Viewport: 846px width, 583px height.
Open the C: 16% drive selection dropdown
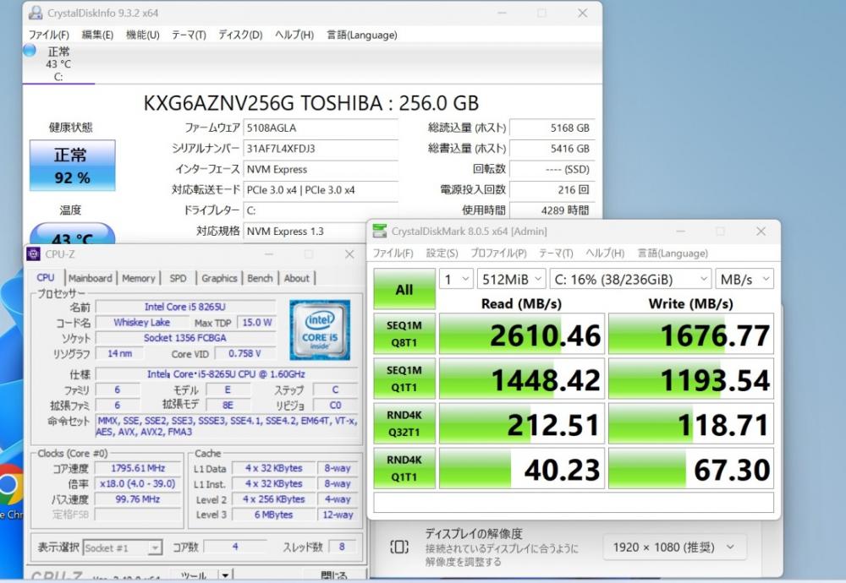tap(631, 279)
